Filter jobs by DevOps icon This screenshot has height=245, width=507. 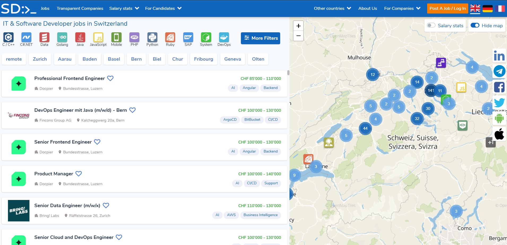coord(224,37)
